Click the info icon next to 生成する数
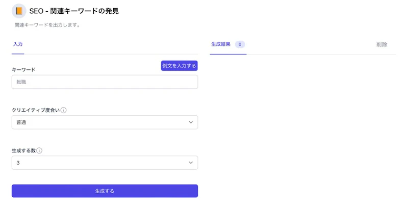Viewport: 408px width, 207px height. tap(39, 150)
